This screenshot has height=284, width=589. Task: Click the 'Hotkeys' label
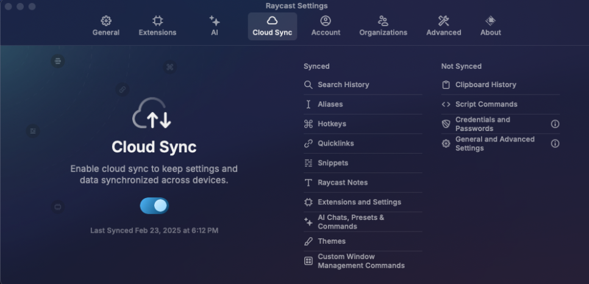332,124
